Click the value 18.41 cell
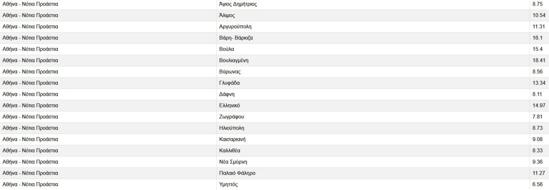The height and width of the screenshot is (190, 549). pos(538,60)
